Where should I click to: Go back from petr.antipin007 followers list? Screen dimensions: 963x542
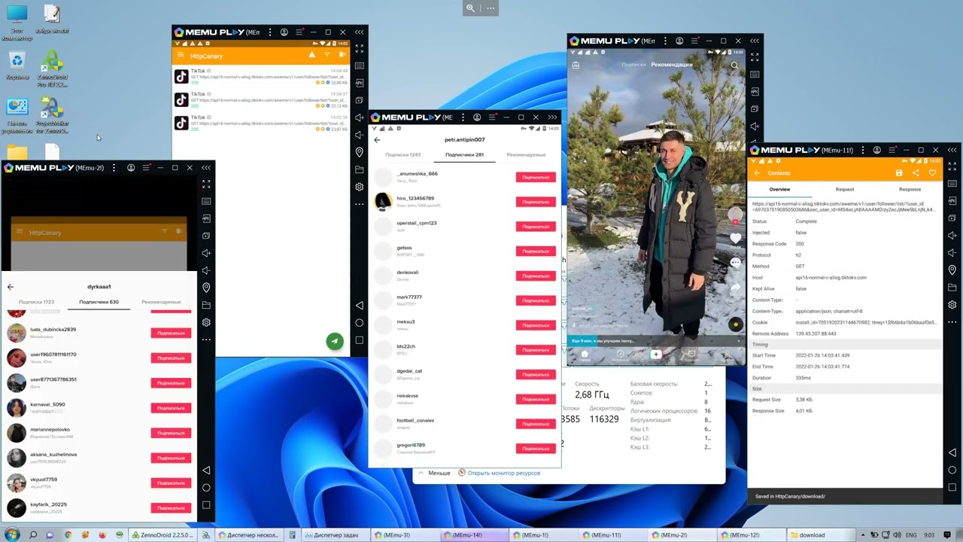point(378,139)
